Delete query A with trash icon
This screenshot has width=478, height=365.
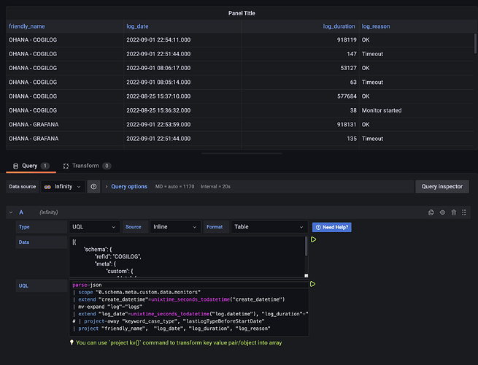(x=453, y=212)
